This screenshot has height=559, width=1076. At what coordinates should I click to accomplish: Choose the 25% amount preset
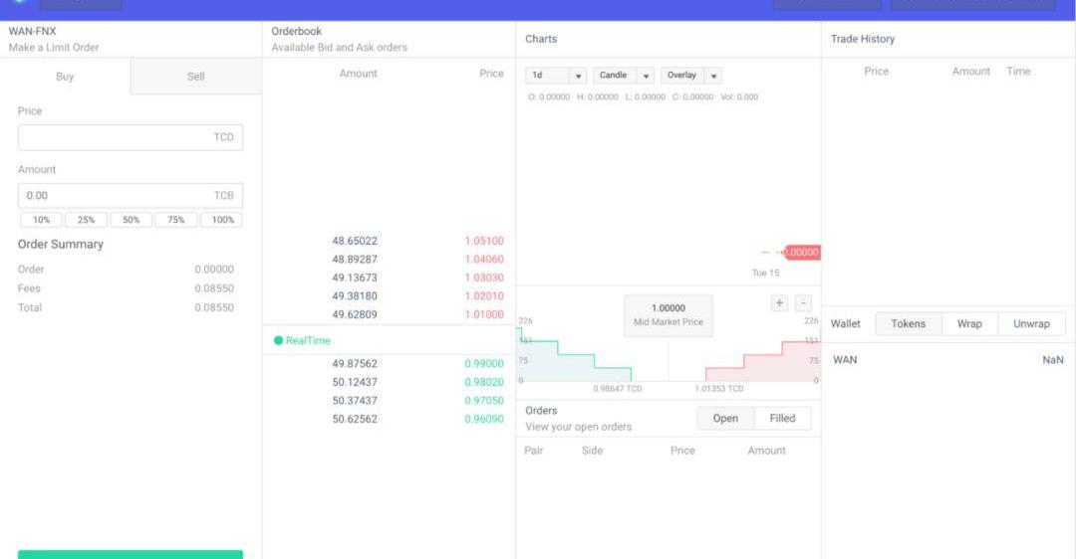click(87, 220)
